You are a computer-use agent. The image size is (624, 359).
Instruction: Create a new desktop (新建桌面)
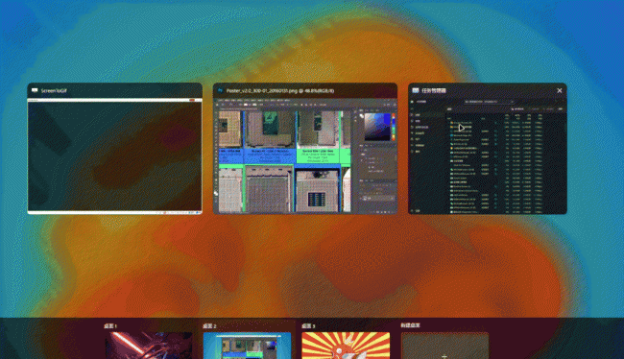tap(444, 346)
